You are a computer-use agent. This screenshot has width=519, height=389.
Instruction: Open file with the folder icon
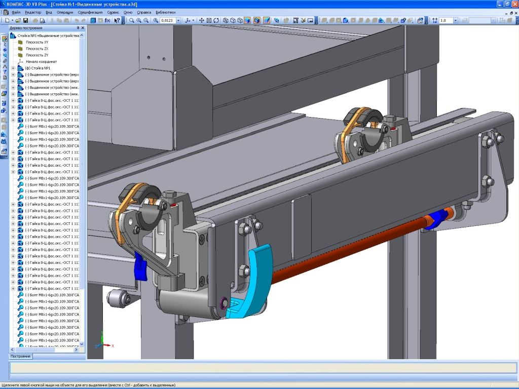click(18, 20)
